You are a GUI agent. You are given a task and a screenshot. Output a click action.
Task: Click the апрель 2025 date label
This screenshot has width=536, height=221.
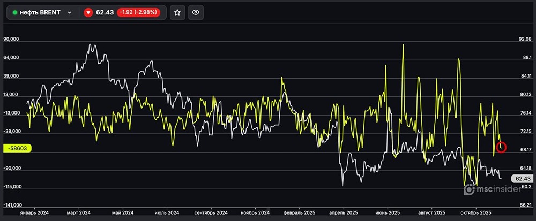(x=344, y=212)
